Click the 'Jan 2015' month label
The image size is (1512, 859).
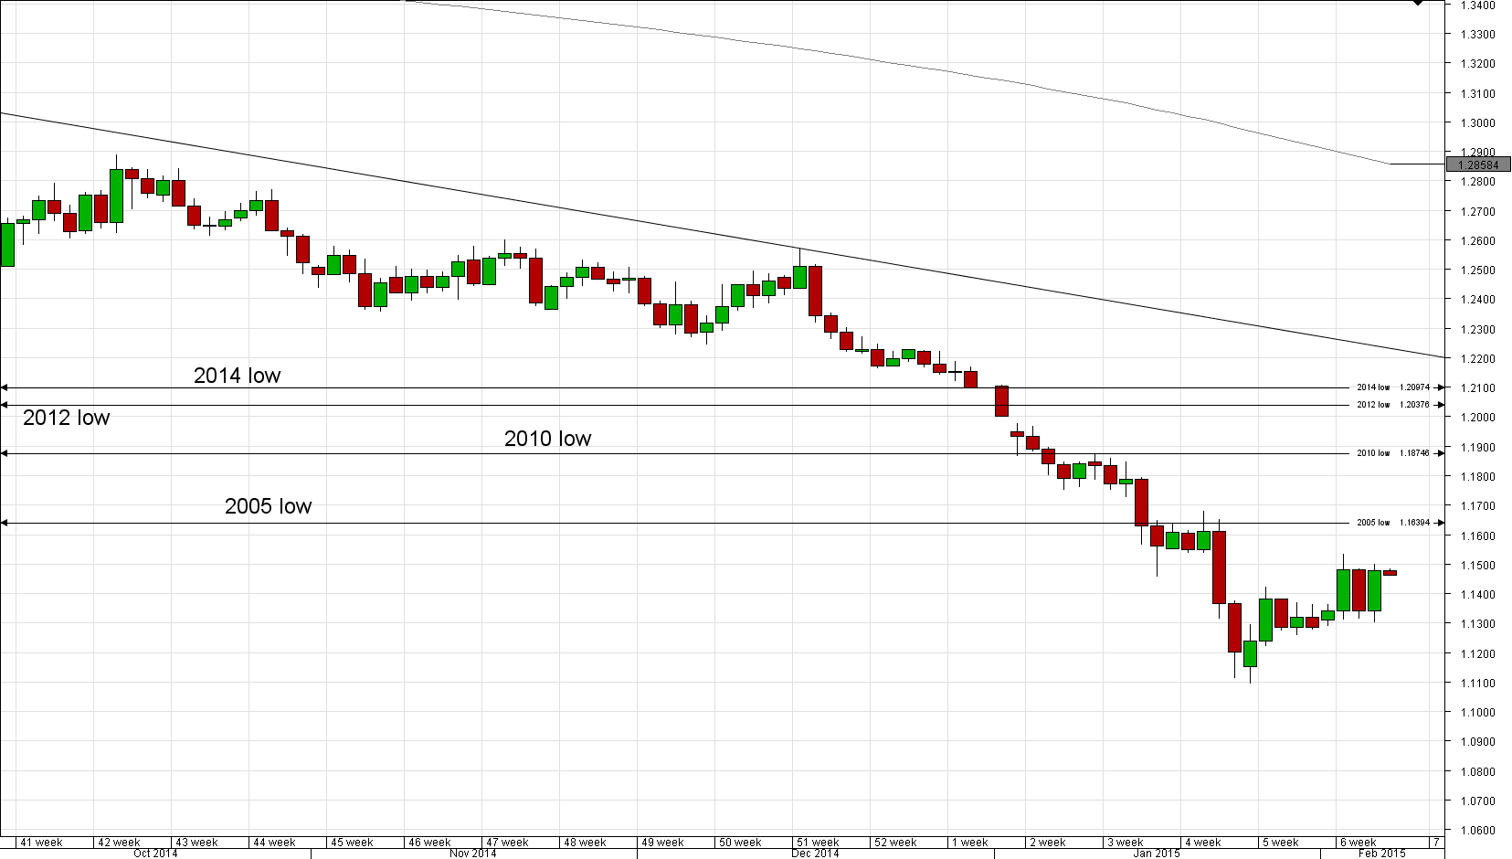click(x=1157, y=854)
